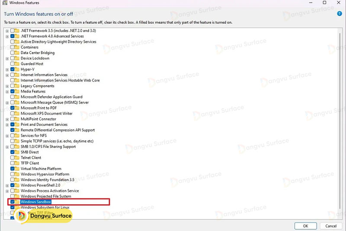Screen dimensions: 346x231
Task: Expand the Services for NFS node
Action: [7, 136]
